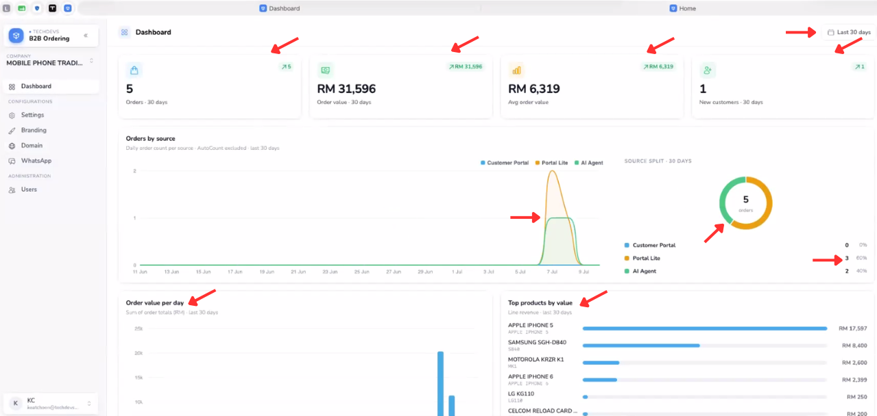Click the RM 8,400 revenue value
877x416 pixels.
pos(854,346)
